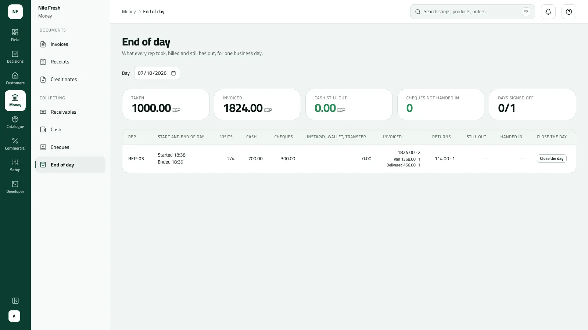Viewport: 588px width, 330px height.
Task: Click the Days signed off 0/1 card
Action: click(532, 104)
